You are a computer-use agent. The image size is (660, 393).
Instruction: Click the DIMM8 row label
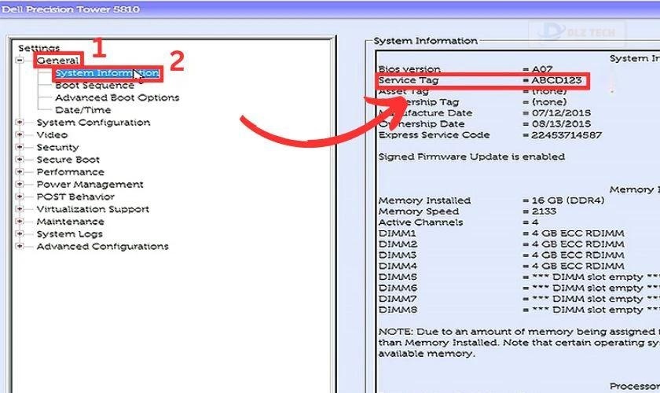(398, 310)
